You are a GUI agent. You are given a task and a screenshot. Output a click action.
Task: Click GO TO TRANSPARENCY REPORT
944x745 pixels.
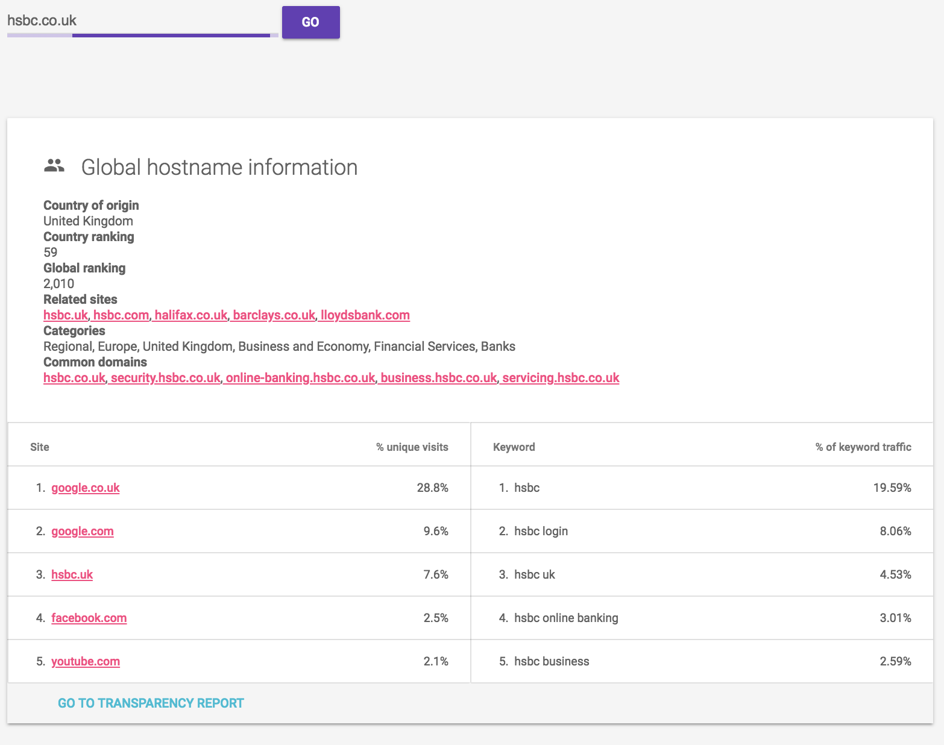pos(151,703)
